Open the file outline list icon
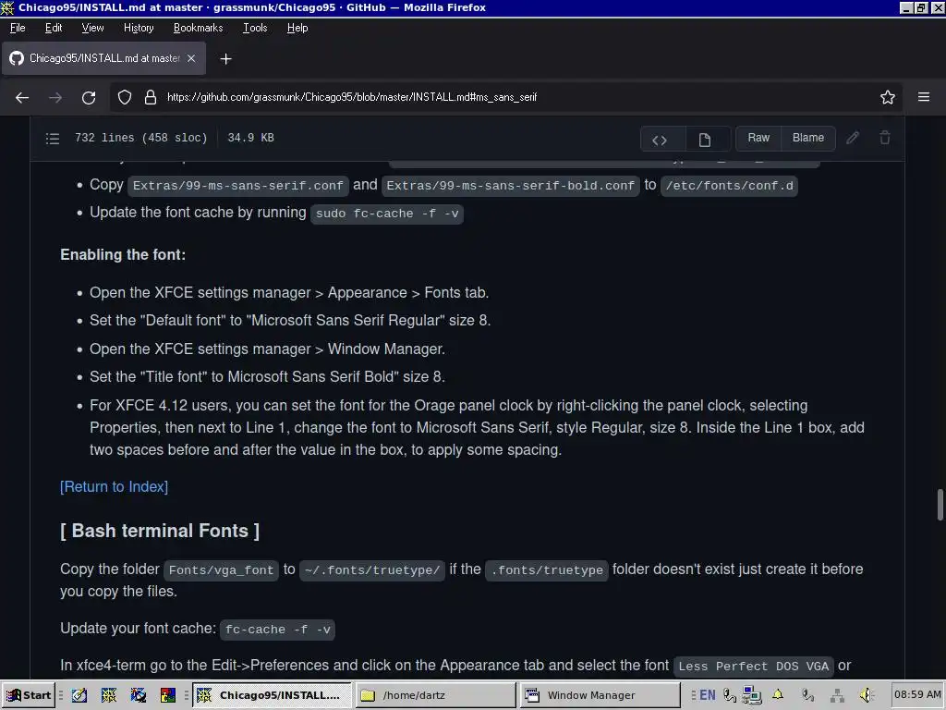946x710 pixels. point(53,139)
